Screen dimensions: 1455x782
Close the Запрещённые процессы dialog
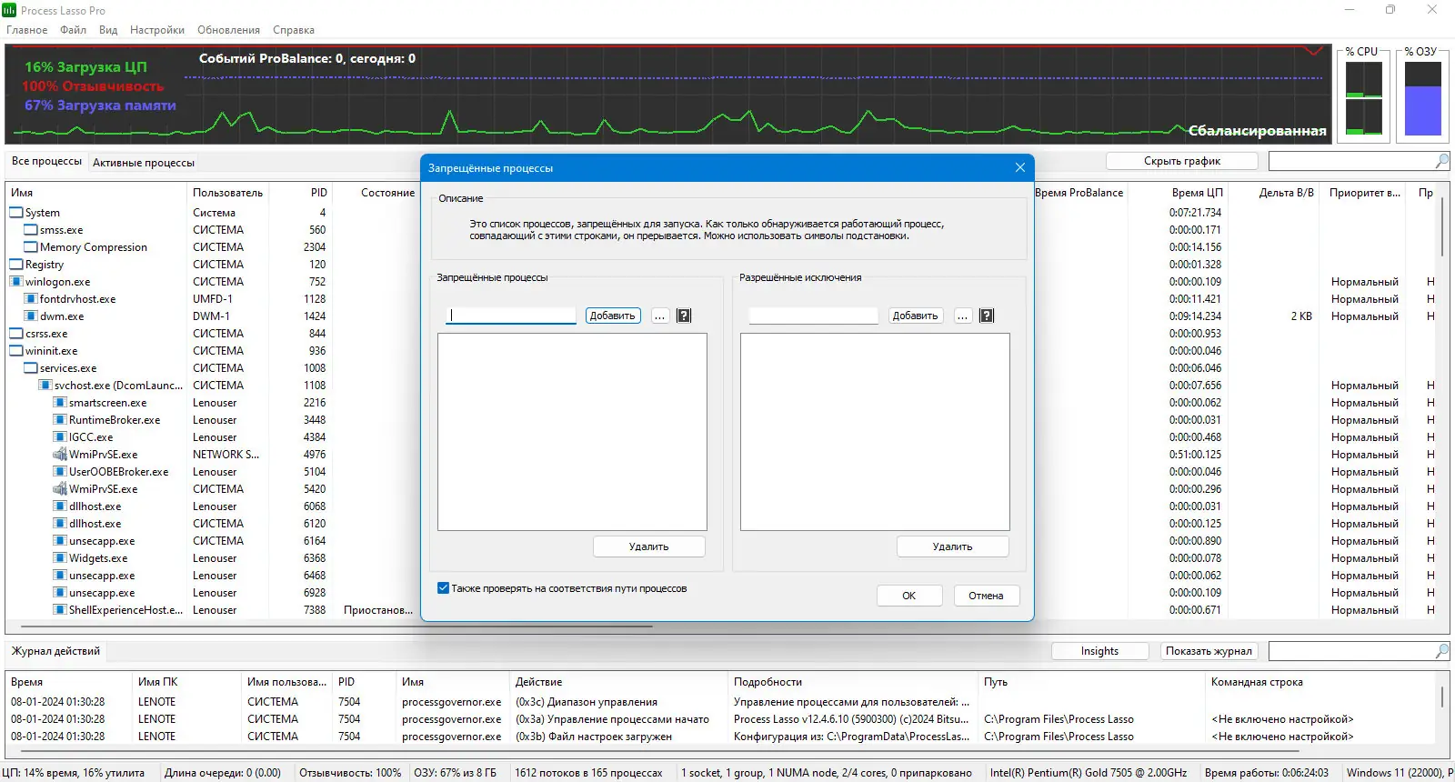pos(1020,167)
